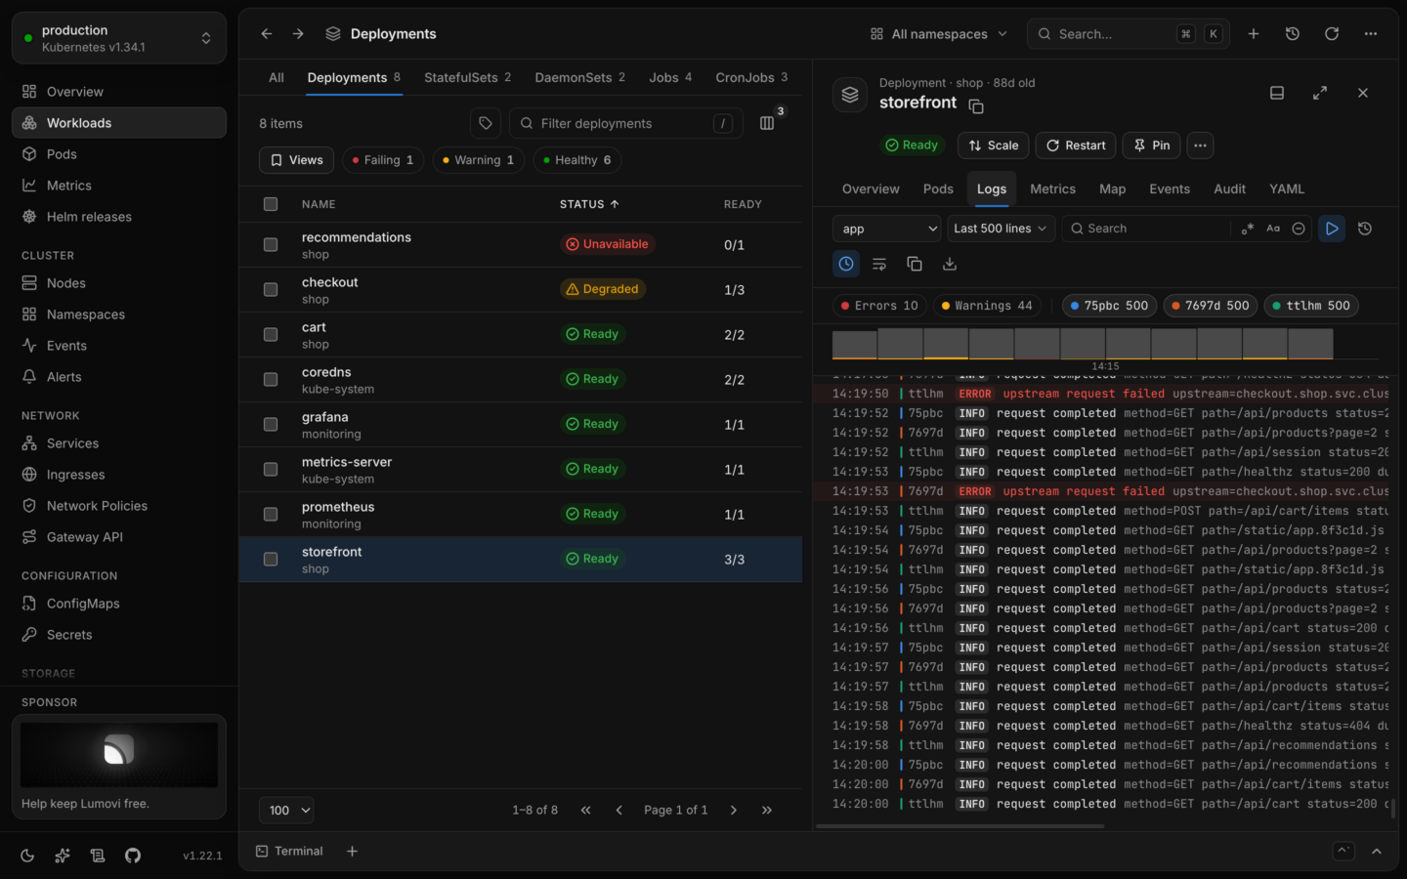Tick the grafana deployment checkbox
This screenshot has width=1407, height=879.
(x=271, y=425)
